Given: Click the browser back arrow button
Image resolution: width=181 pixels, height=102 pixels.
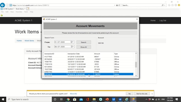Looking at the screenshot, I should [x=2, y=5].
